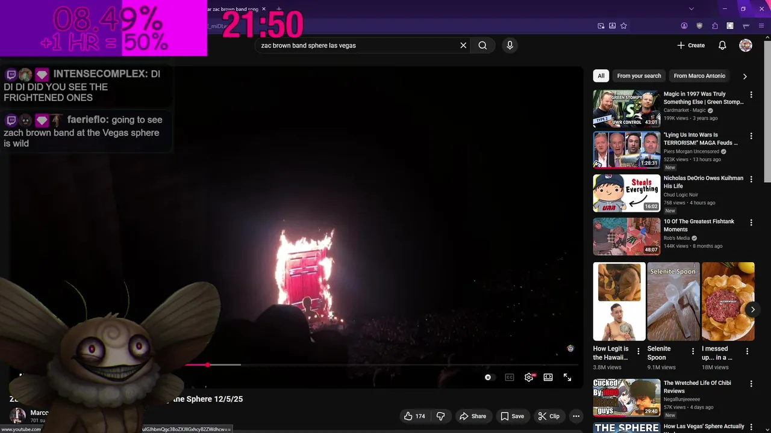The image size is (771, 433).
Task: Save the video to a playlist
Action: [512, 416]
